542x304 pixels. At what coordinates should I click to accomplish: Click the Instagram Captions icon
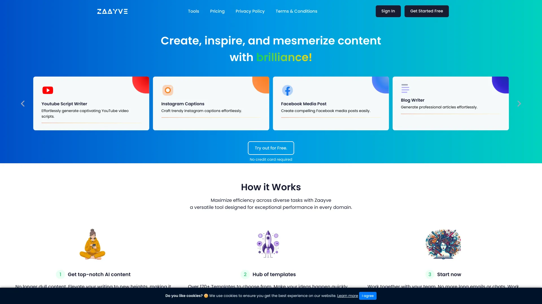pyautogui.click(x=167, y=90)
